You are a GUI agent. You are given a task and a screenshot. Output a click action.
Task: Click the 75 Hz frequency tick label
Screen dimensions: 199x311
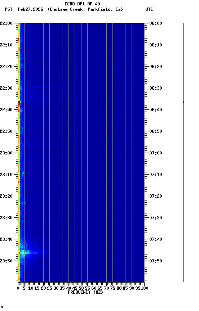point(112,288)
